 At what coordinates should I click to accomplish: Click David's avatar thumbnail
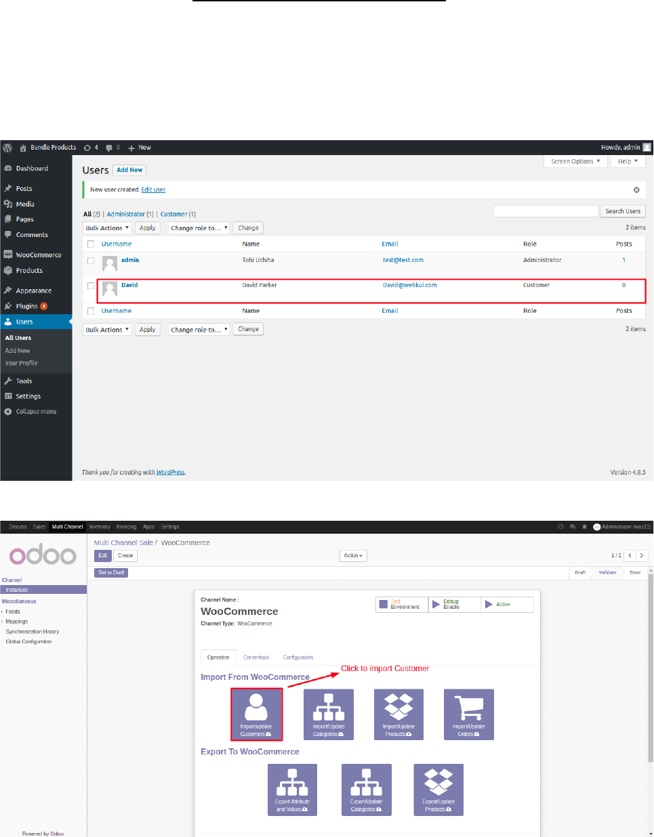pyautogui.click(x=110, y=288)
